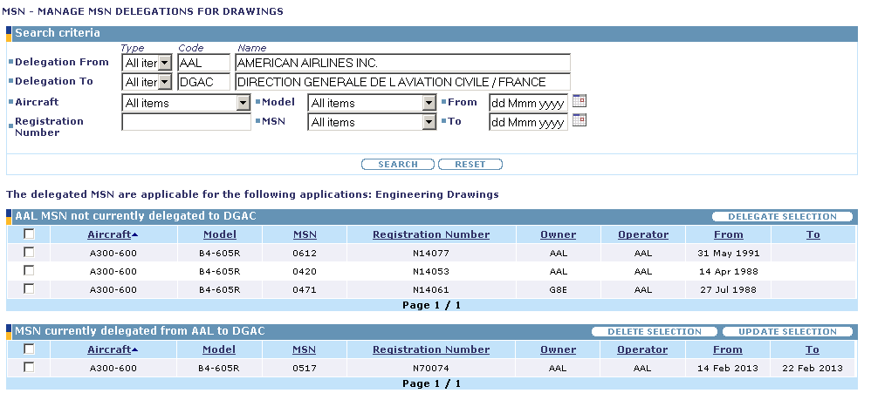Sort currently delegated table by Aircraft column
Image resolution: width=871 pixels, height=400 pixels.
(109, 349)
